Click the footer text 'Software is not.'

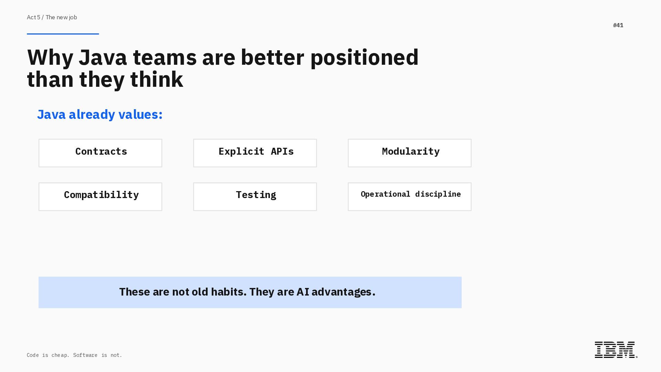(x=98, y=355)
